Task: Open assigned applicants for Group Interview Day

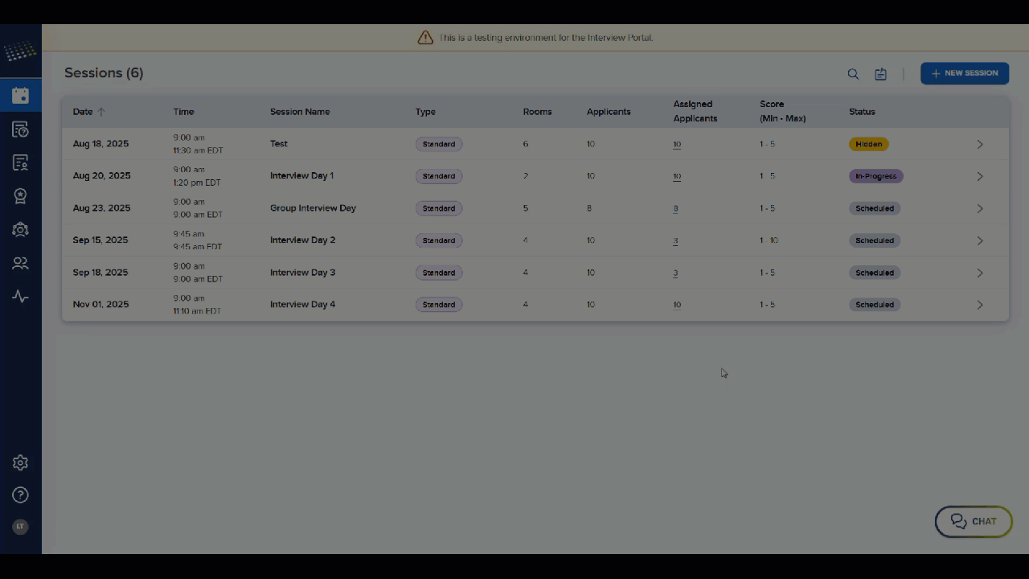Action: 675,208
